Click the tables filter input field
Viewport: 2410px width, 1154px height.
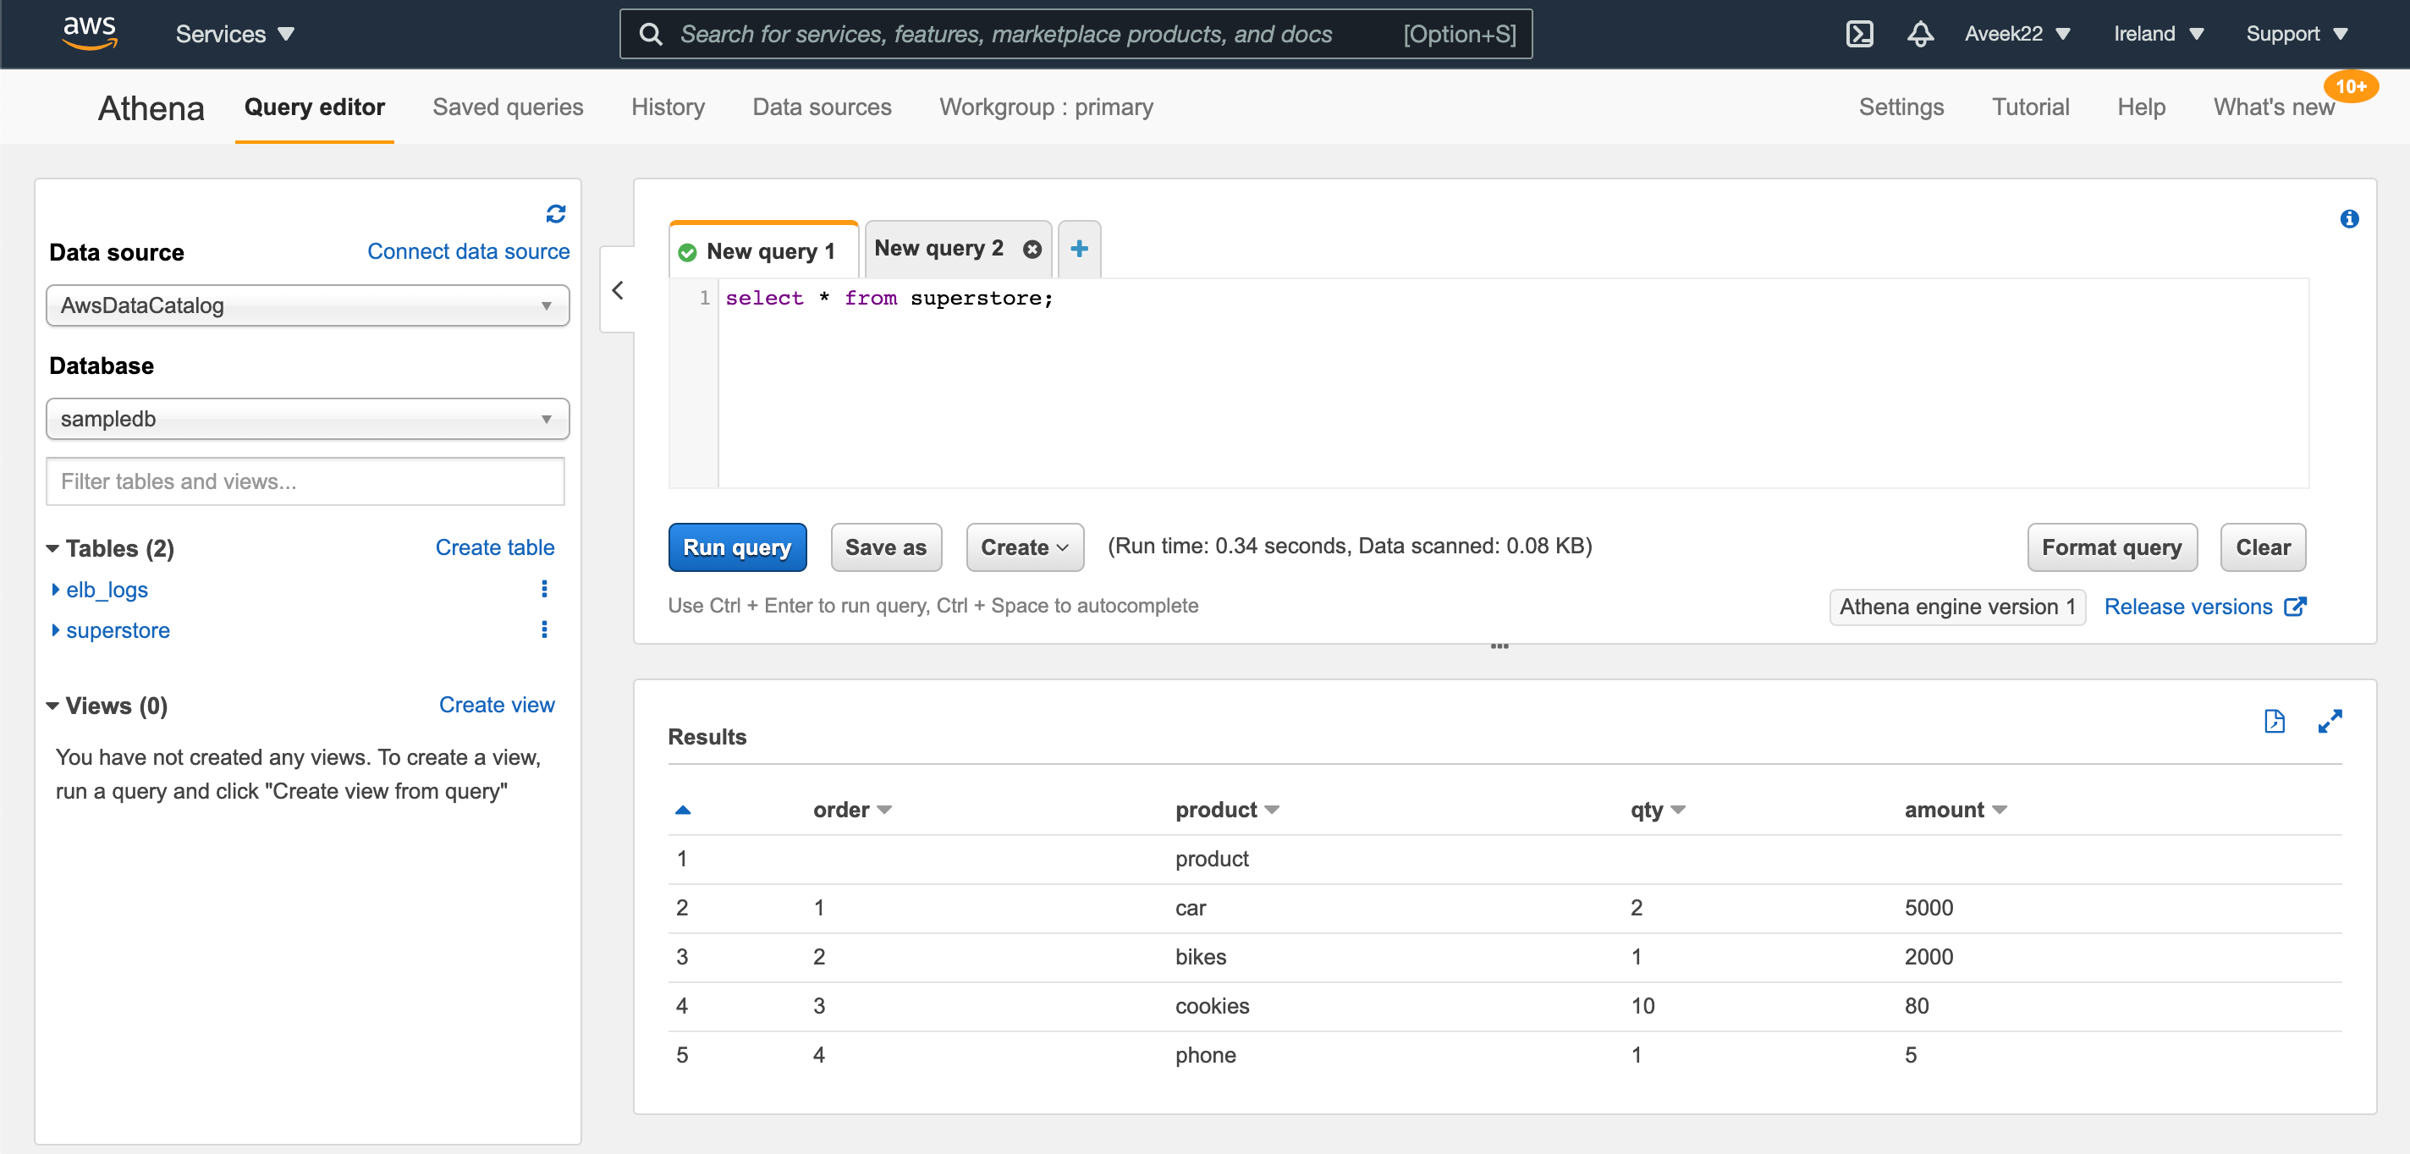[305, 481]
